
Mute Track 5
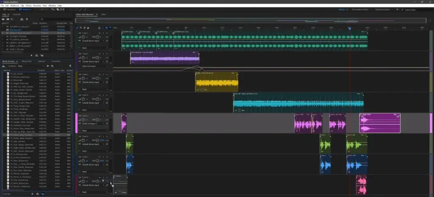pos(100,116)
